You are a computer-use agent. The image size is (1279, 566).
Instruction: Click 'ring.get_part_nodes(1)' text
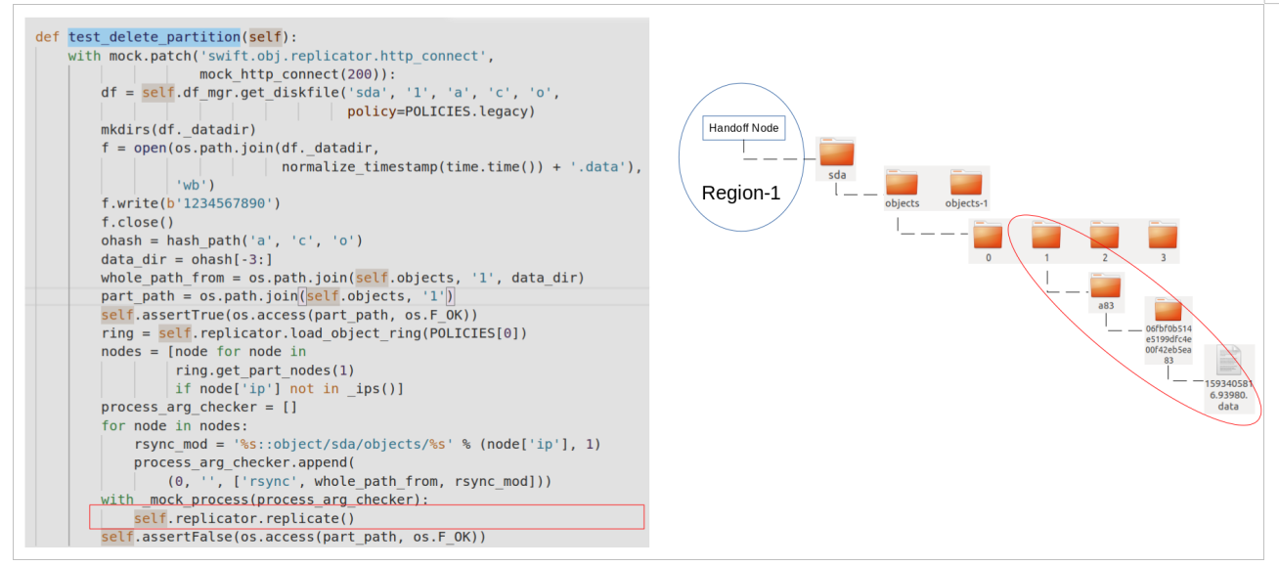pyautogui.click(x=265, y=370)
